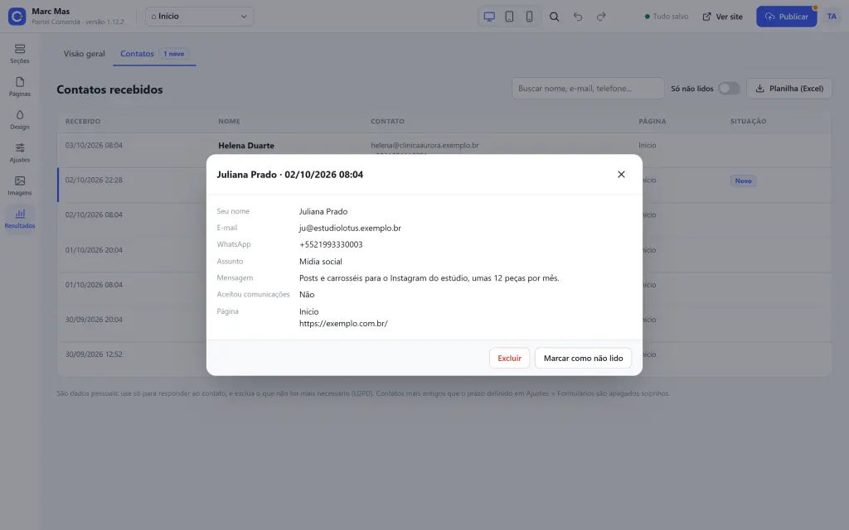
Task: Click the dialog title Juliana Prado · 02/10/2026 08:04
Action: click(x=289, y=175)
